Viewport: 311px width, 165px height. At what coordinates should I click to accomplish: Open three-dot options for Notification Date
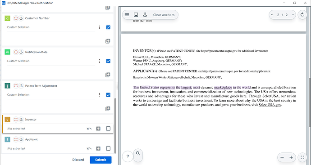click(100, 61)
